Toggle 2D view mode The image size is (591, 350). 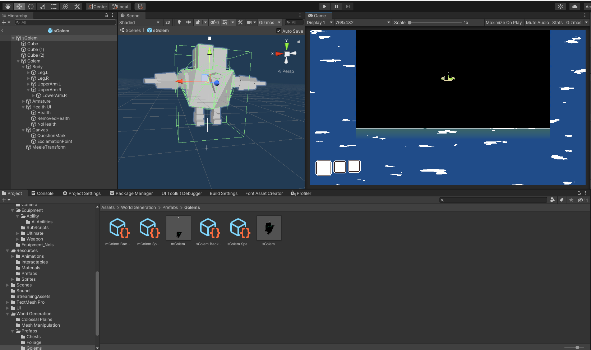coord(168,22)
